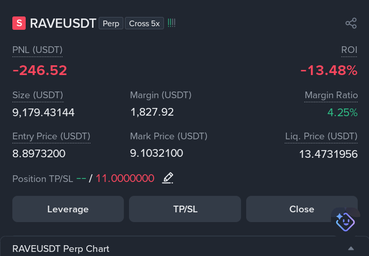Click the ROI label
369x256 pixels.
click(349, 50)
